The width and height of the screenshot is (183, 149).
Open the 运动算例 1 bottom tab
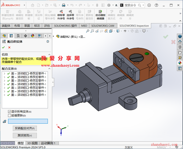(48, 143)
